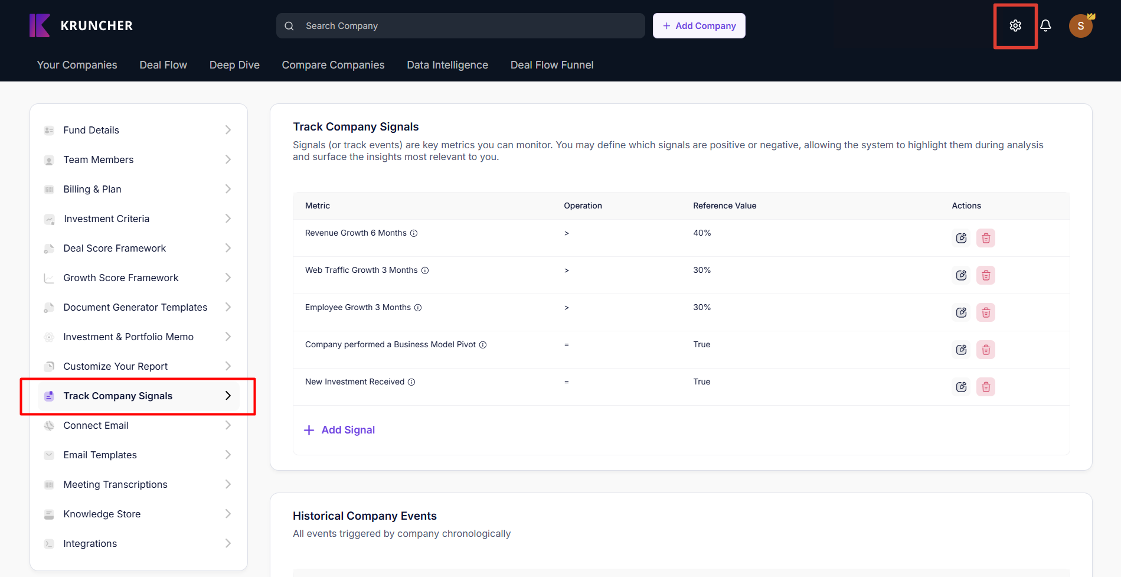The image size is (1121, 577).
Task: Edit the Revenue Growth 6 Months signal
Action: [961, 238]
